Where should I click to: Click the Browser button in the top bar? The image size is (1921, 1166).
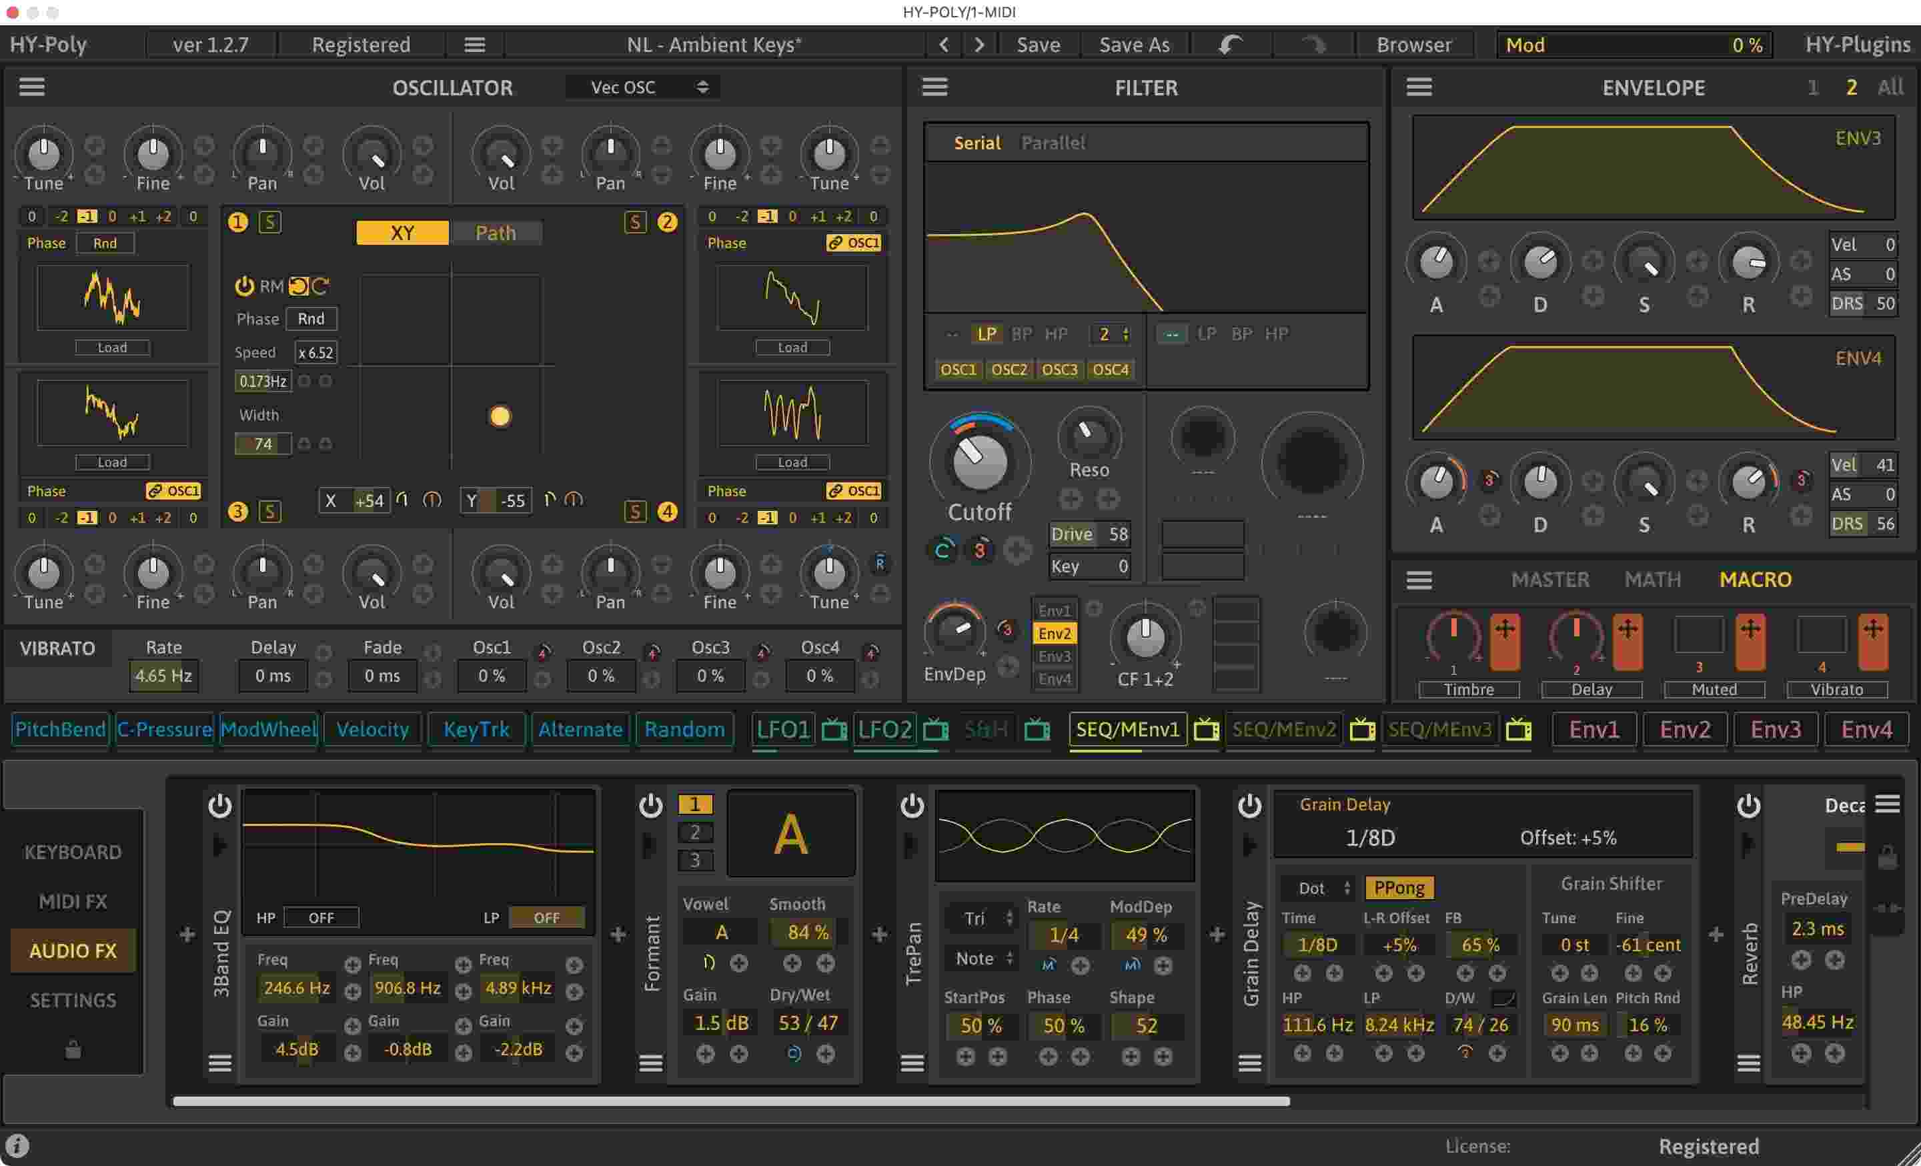1414,45
